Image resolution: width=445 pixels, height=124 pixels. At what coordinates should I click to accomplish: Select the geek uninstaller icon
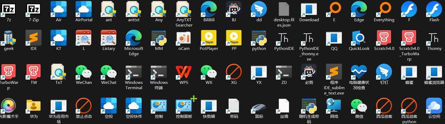coord(9,38)
